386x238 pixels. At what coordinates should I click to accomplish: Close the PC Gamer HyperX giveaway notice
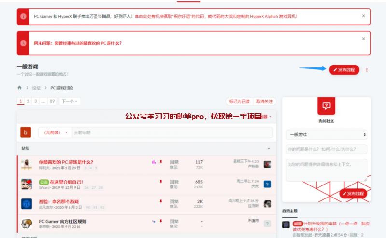click(363, 16)
